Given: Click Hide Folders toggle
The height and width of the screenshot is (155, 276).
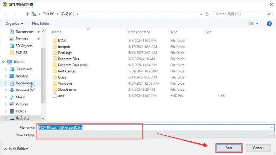Looking at the screenshot, I should (16, 149).
